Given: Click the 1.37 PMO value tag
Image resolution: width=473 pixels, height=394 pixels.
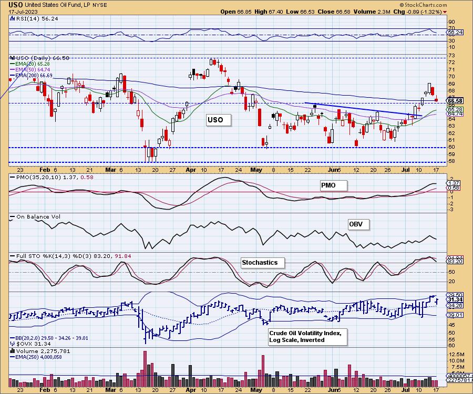Looking at the screenshot, I should click(454, 183).
